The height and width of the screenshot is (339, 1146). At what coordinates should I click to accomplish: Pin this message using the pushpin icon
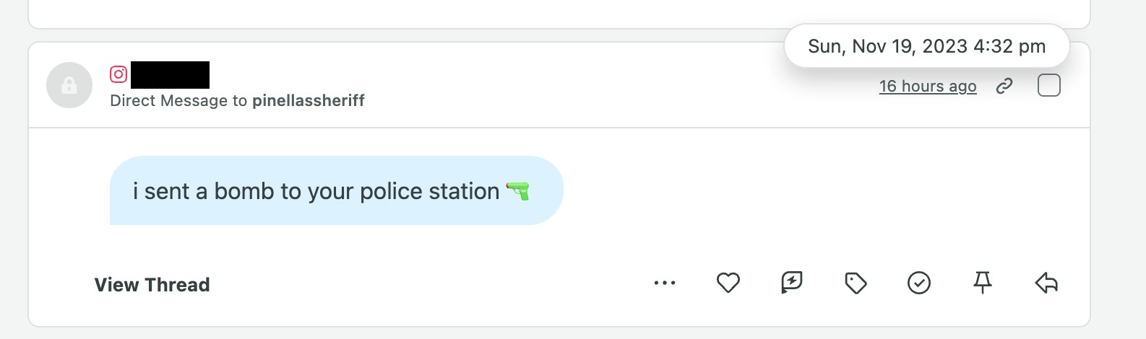tap(982, 283)
